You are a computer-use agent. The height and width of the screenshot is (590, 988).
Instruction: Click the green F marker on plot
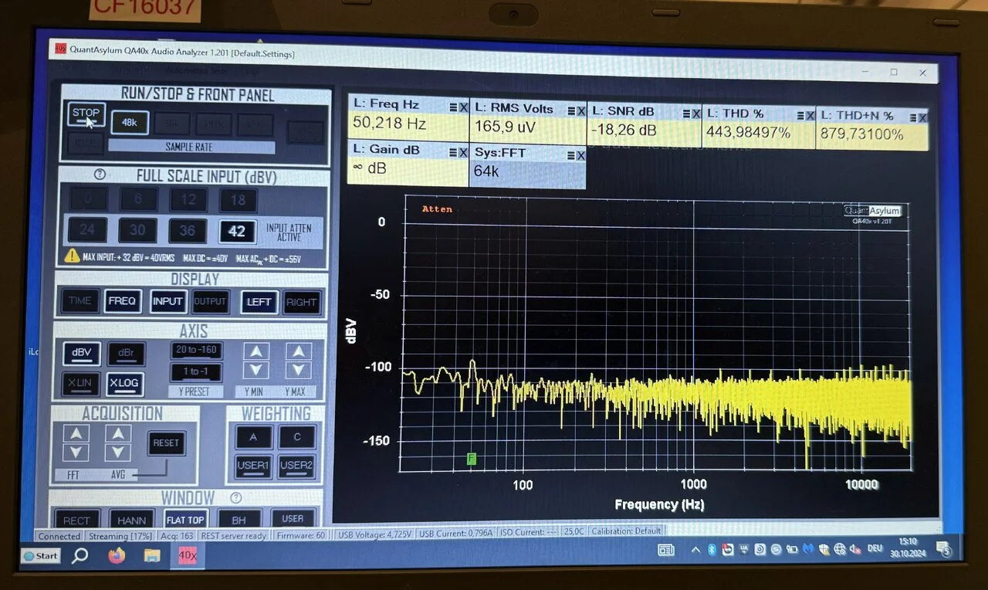pyautogui.click(x=472, y=459)
